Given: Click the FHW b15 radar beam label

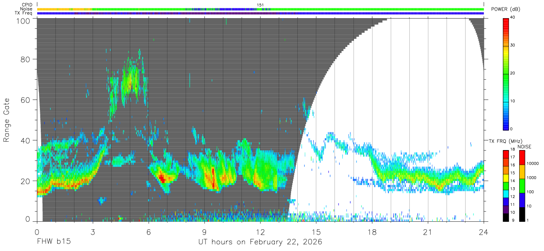Looking at the screenshot, I should (x=54, y=242).
